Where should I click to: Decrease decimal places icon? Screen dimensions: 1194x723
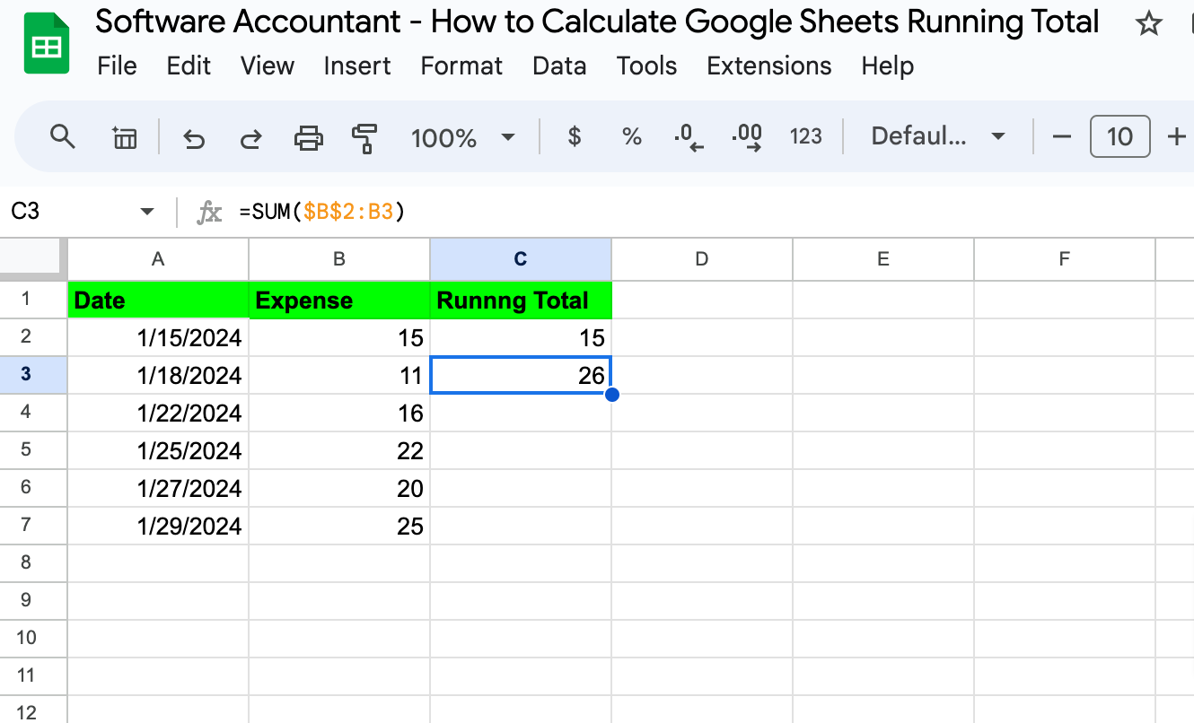[689, 136]
